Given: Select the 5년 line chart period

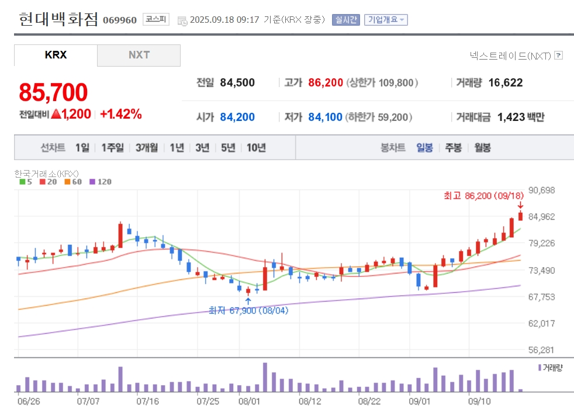Looking at the screenshot, I should pyautogui.click(x=228, y=147).
